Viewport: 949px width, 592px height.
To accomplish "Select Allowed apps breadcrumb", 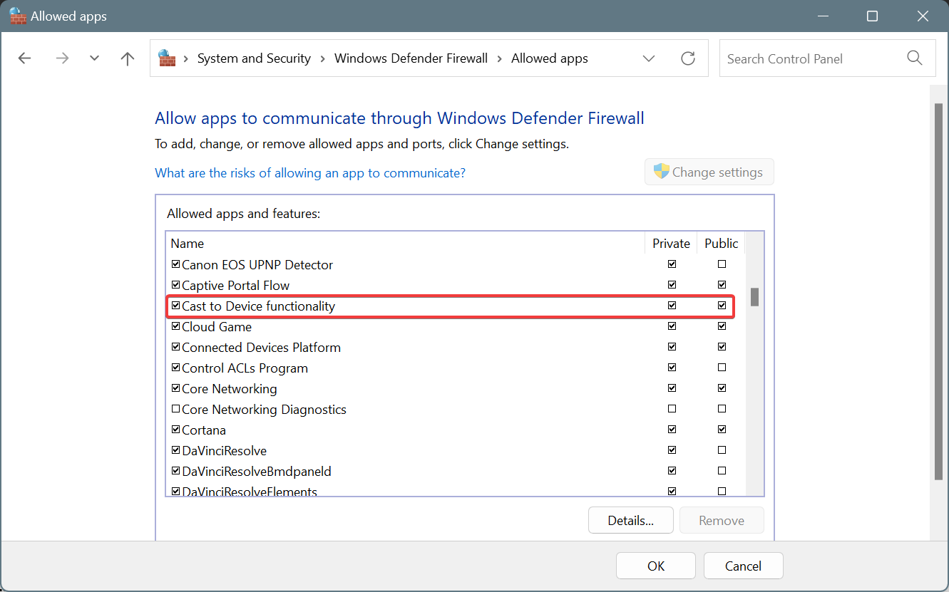I will tap(550, 58).
